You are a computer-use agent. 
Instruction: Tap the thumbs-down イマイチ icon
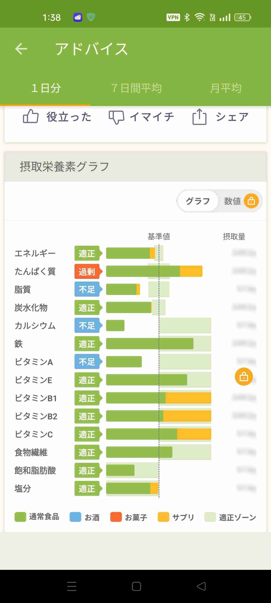(x=116, y=117)
